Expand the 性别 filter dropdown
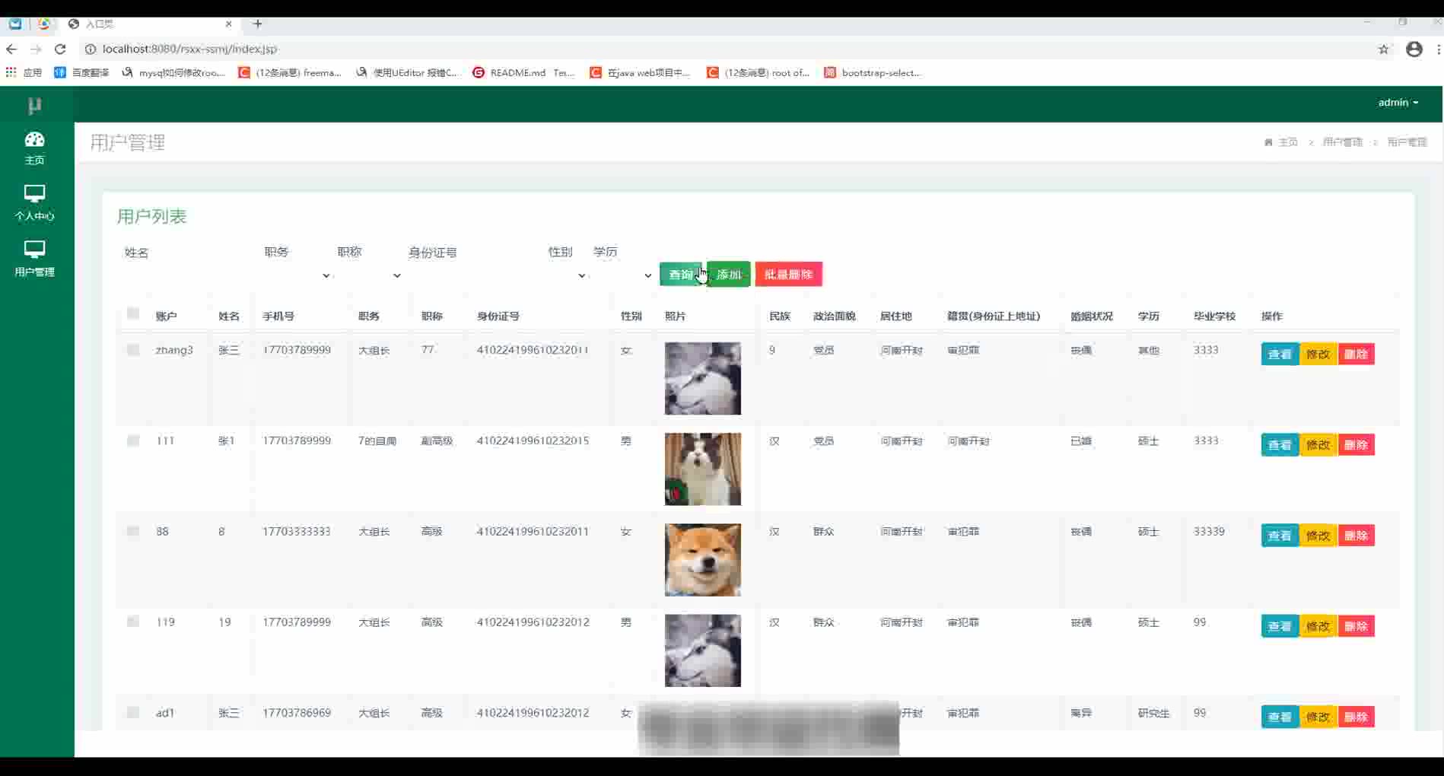Screen dimensions: 1444x776 568,275
